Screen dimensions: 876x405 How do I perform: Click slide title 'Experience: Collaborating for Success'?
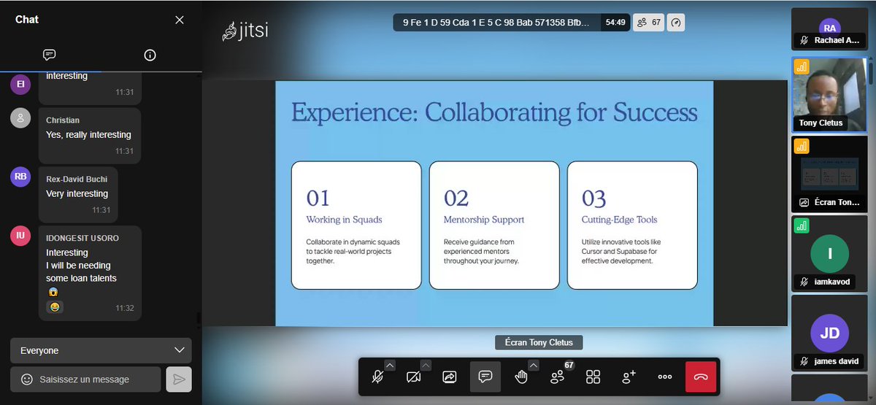[494, 113]
